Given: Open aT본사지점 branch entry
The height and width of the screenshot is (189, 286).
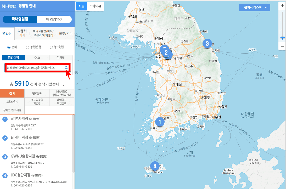Looking at the screenshot, I should [x=36, y=124].
